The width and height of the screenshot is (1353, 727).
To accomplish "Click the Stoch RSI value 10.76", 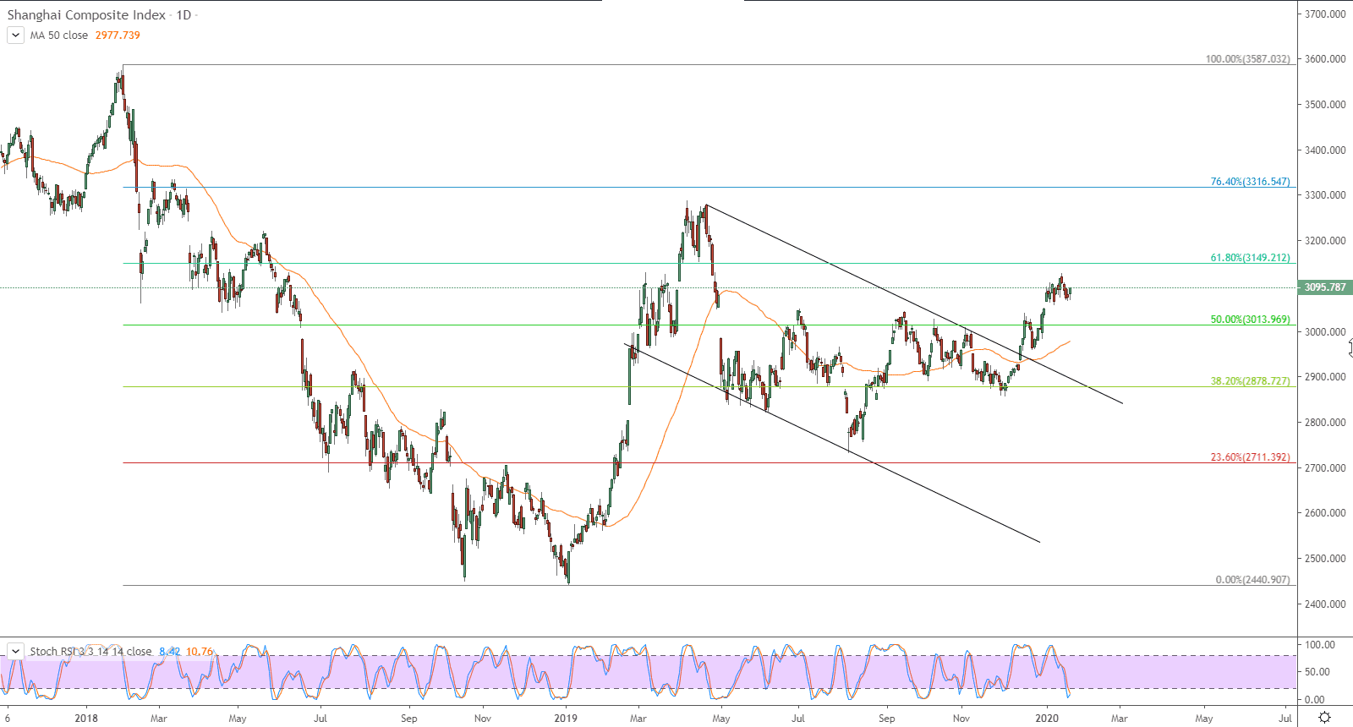I will click(x=200, y=651).
